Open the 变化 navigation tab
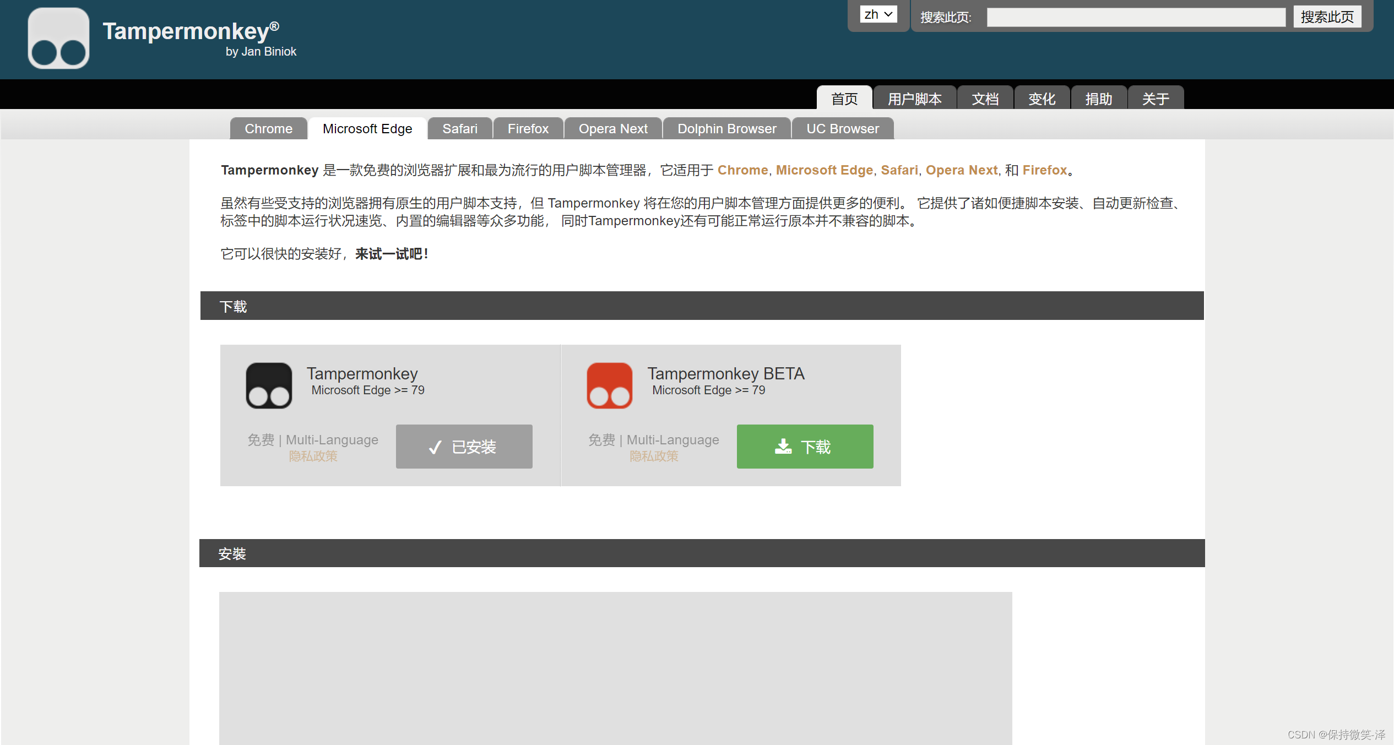 (x=1042, y=98)
